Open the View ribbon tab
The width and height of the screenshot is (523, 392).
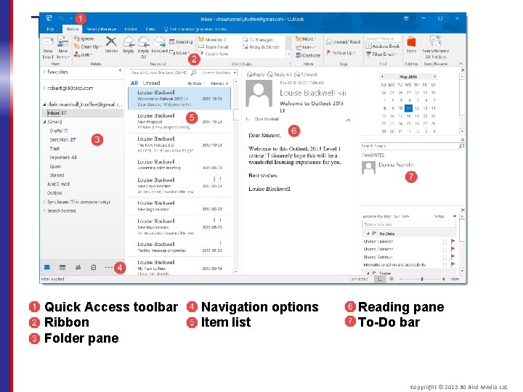(x=150, y=29)
